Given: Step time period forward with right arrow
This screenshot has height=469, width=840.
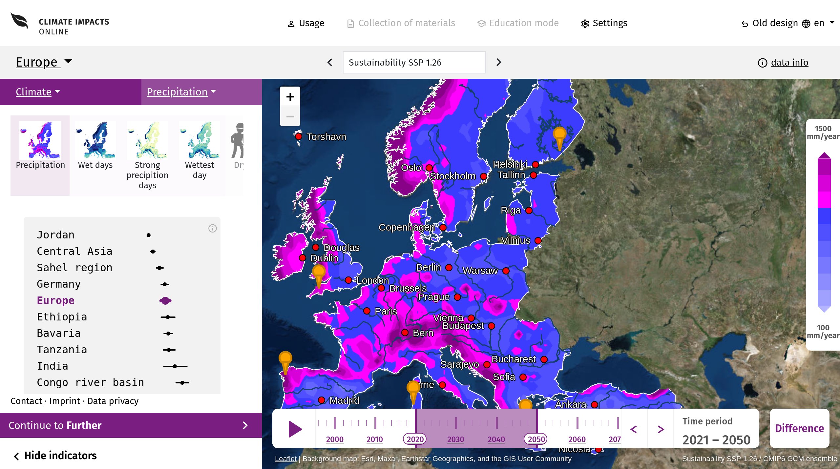Looking at the screenshot, I should point(661,429).
